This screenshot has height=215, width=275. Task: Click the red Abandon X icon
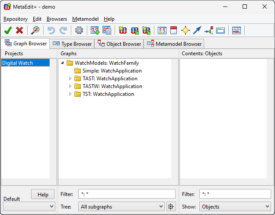(19, 30)
